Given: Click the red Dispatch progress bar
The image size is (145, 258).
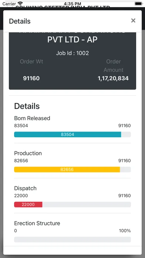Looking at the screenshot, I should click(72, 205).
